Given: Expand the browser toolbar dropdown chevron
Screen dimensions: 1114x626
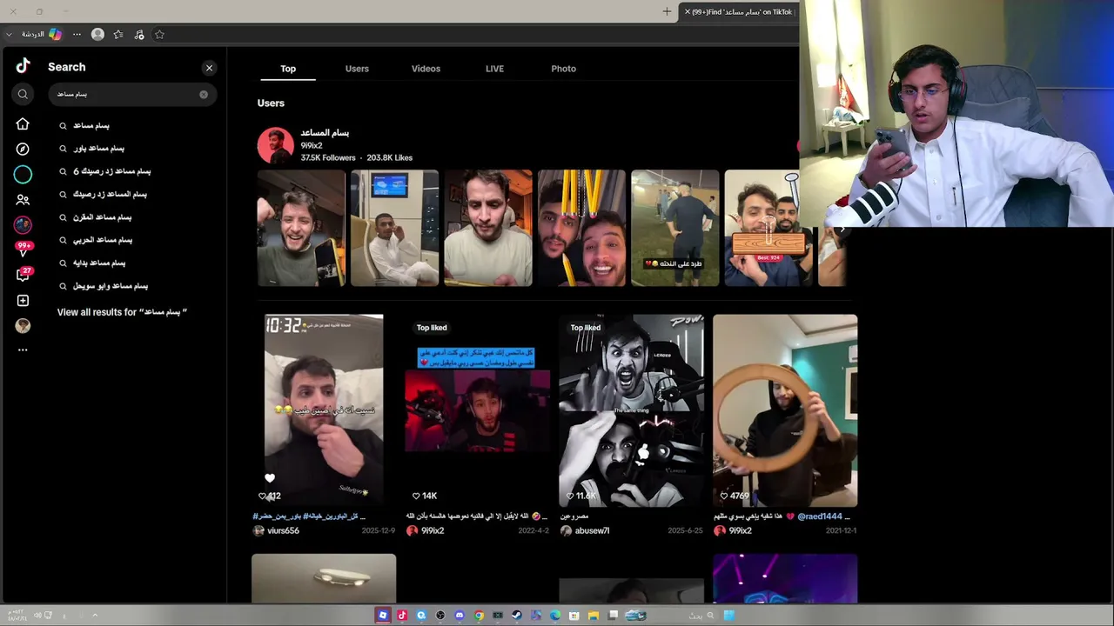Looking at the screenshot, I should click(x=9, y=35).
